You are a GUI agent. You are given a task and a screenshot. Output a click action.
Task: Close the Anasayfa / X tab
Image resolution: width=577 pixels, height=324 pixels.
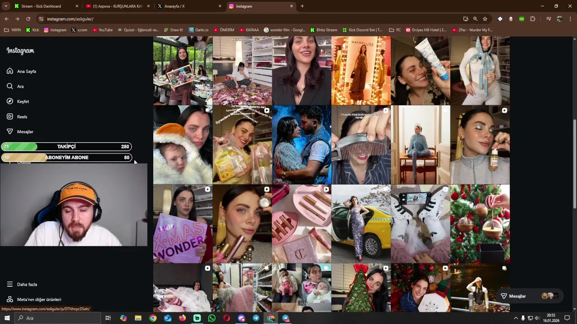click(220, 6)
